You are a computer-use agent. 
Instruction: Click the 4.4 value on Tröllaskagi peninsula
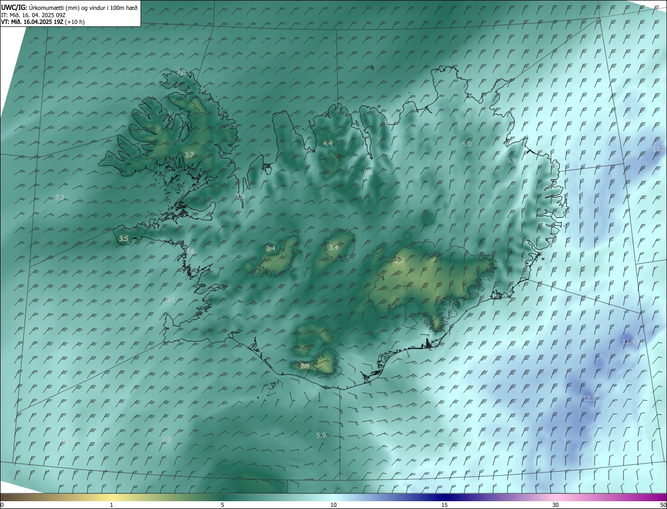[327, 143]
